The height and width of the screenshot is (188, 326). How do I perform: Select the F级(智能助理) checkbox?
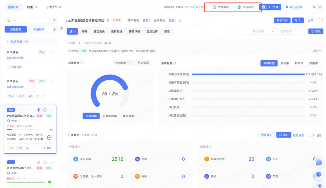165,115
